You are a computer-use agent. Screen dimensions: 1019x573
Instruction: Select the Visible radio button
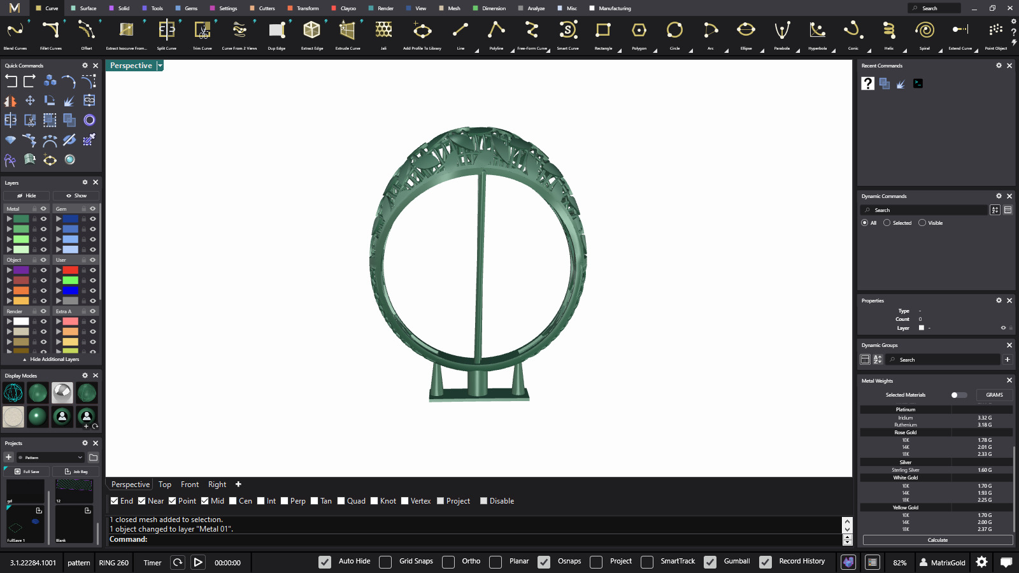[922, 223]
